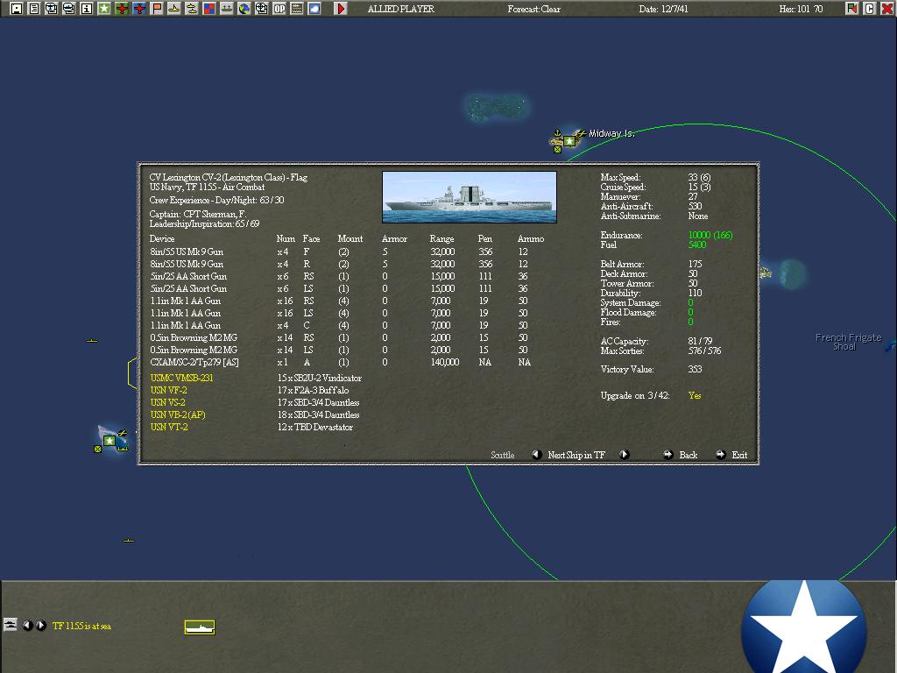Click the Lexington ship side-view image
Viewport: 897px width, 673px height.
point(470,197)
